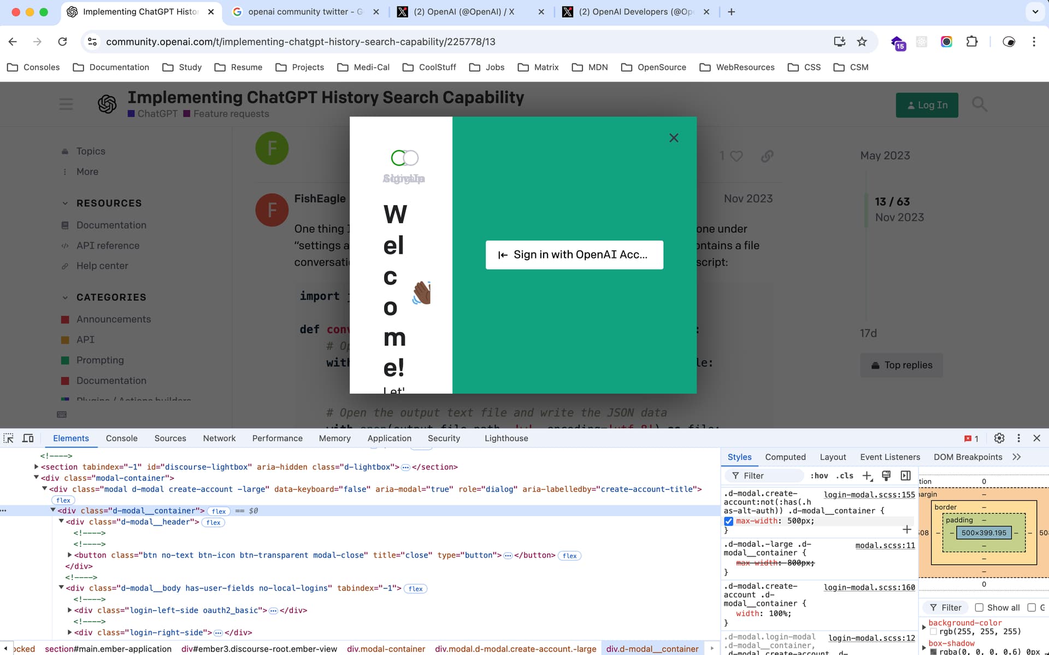Close the login modal X icon
The height and width of the screenshot is (655, 1049).
coord(674,138)
